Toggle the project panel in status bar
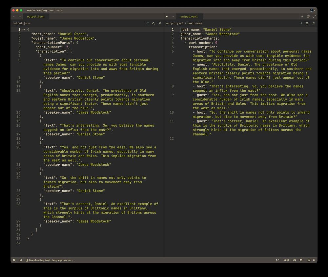 (14, 260)
